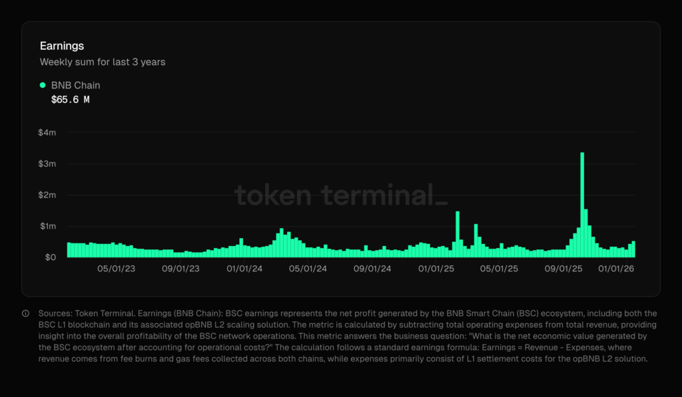682x397 pixels.
Task: Click the $0 y-axis label
Action: pos(51,257)
